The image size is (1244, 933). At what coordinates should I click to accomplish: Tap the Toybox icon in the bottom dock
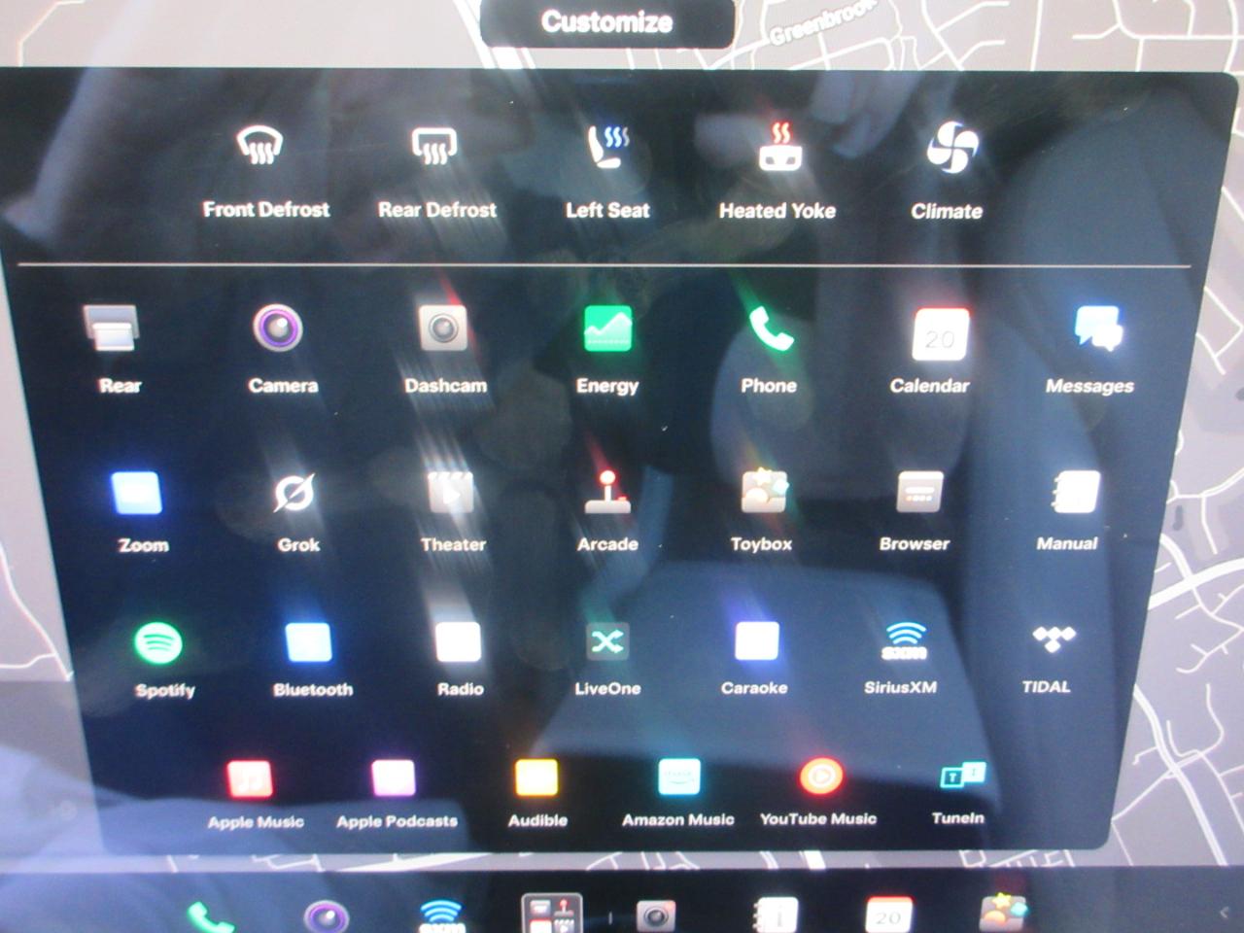pyautogui.click(x=1004, y=914)
